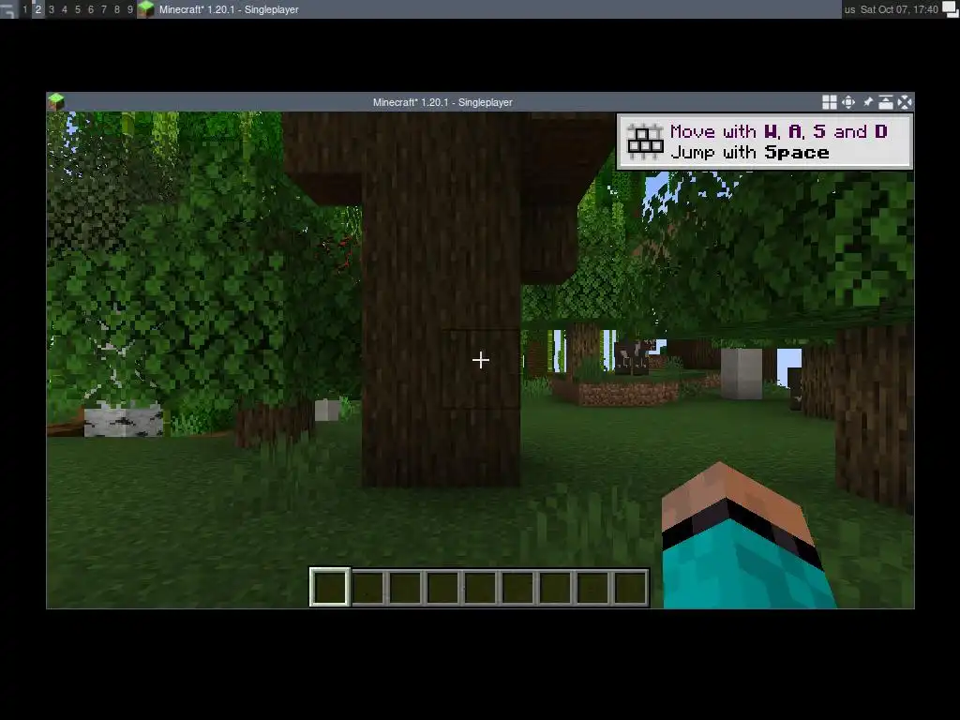Switch to workspace 8
Screen dimensions: 960x720
click(x=117, y=9)
